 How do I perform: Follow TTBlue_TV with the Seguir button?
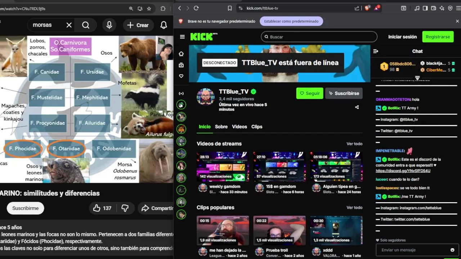coord(310,93)
